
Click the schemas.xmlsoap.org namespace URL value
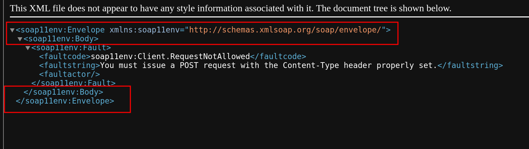pos(285,30)
